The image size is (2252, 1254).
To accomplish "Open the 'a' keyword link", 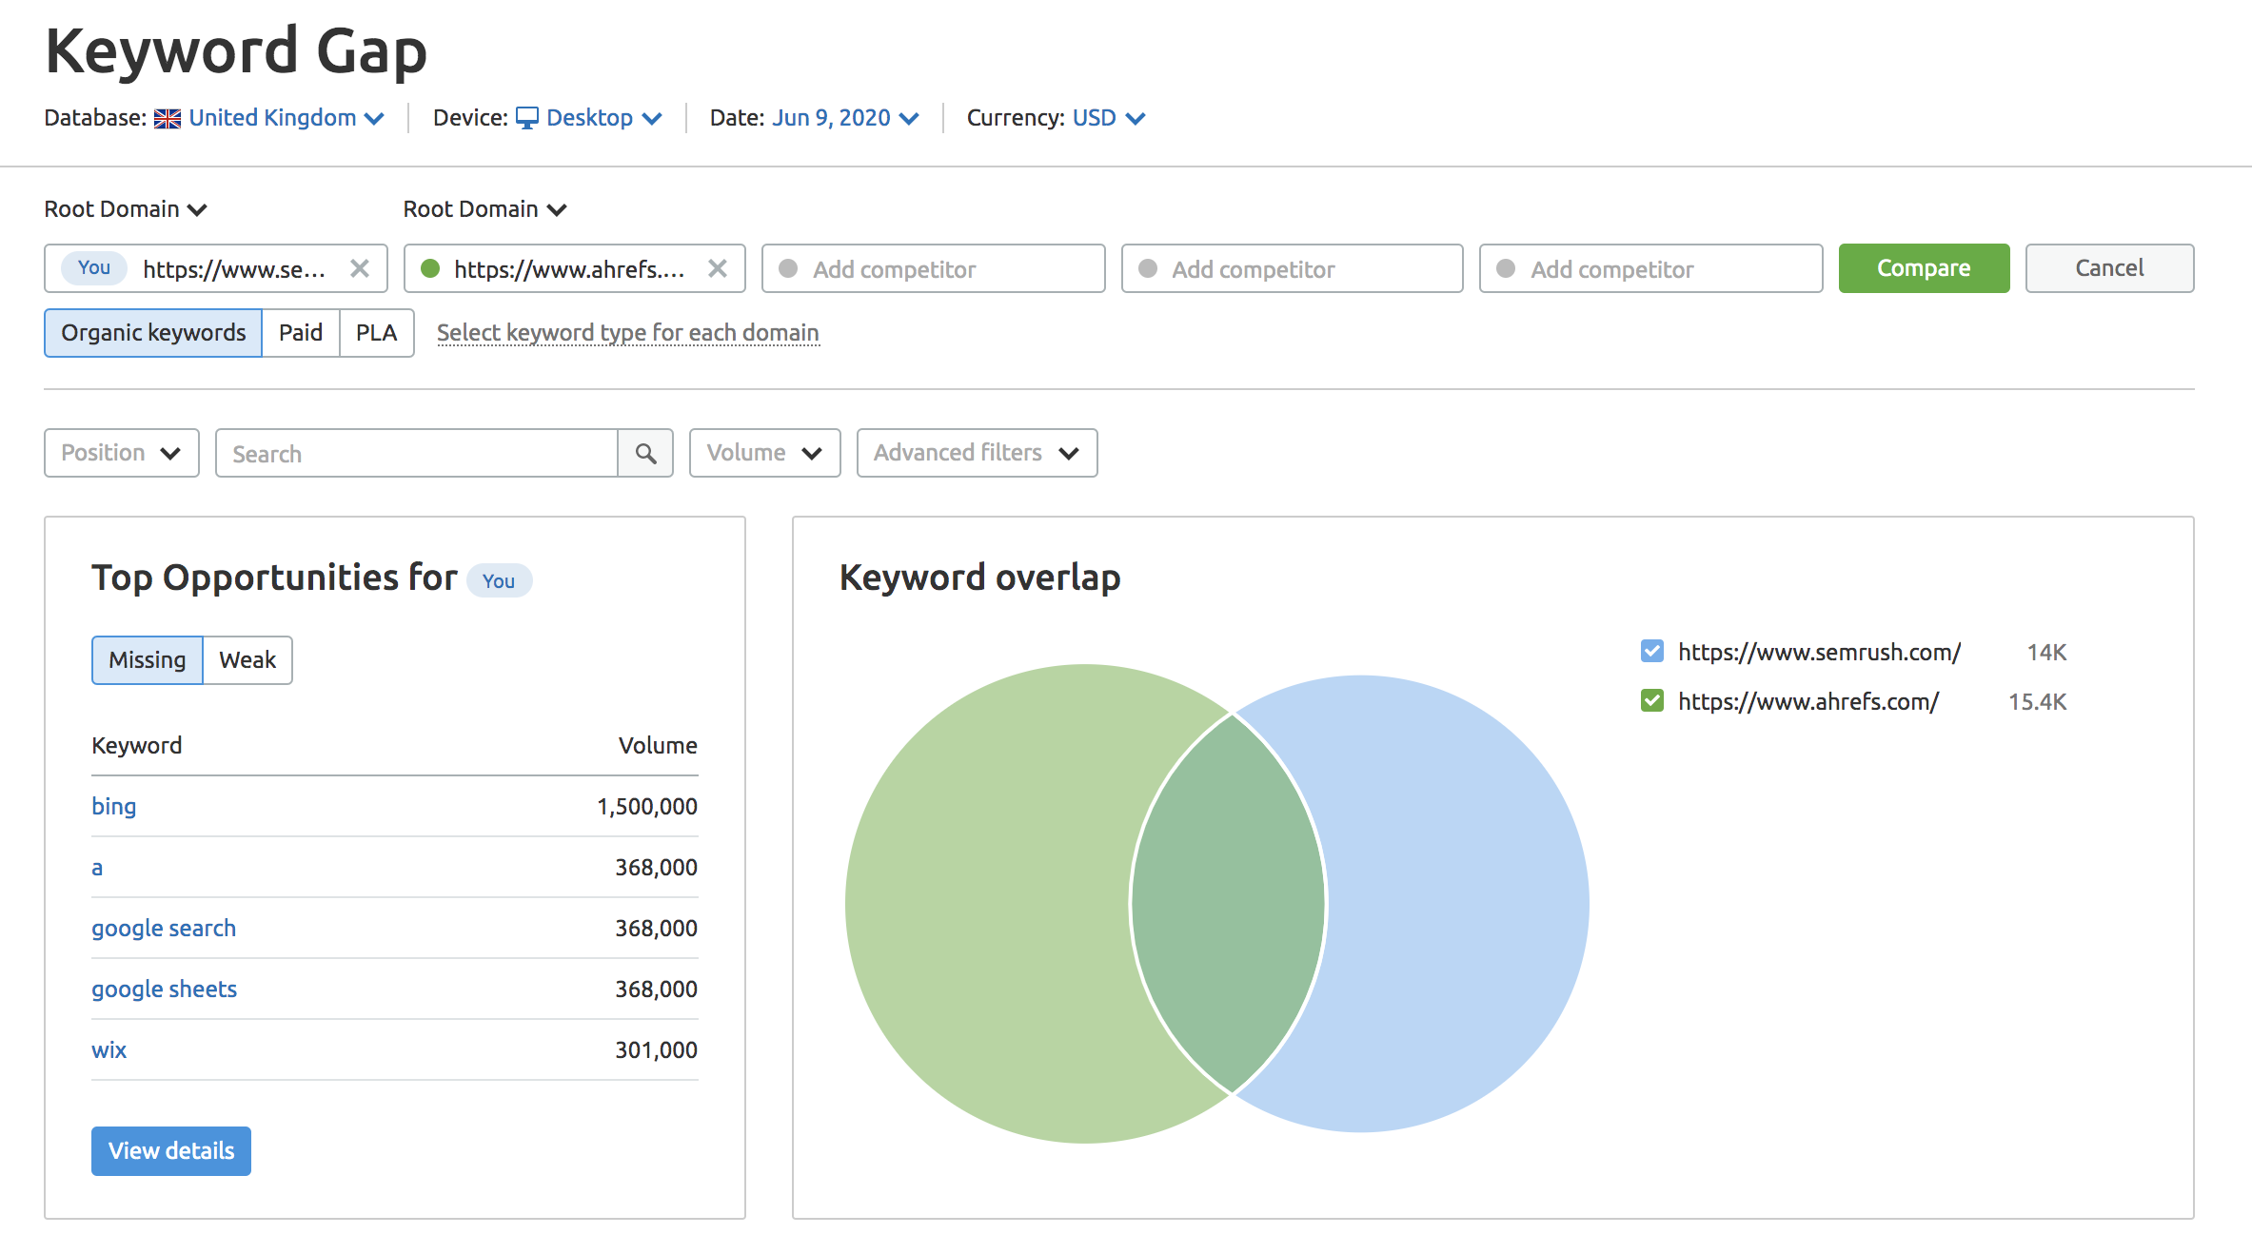I will click(97, 868).
